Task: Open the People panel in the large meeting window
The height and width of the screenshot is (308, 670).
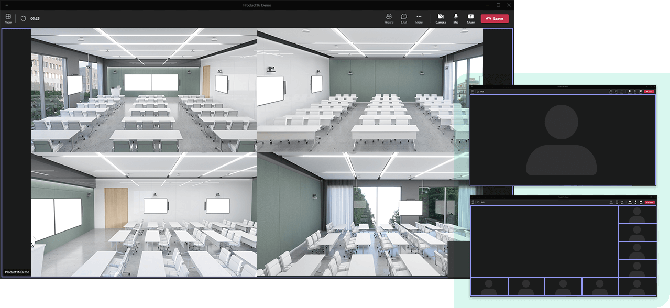Action: [389, 18]
